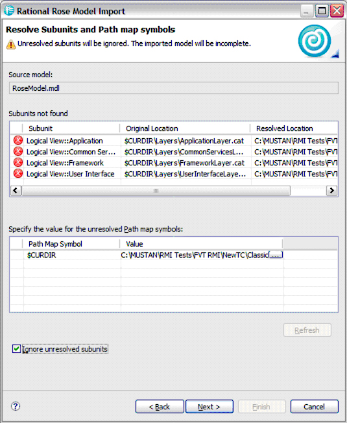Screen dimensions: 347x423
Task: Click the left scroll arrow of subunits table
Action: pos(16,191)
